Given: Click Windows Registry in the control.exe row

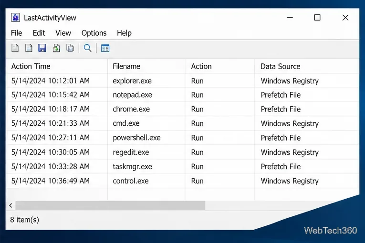Looking at the screenshot, I should (290, 181).
